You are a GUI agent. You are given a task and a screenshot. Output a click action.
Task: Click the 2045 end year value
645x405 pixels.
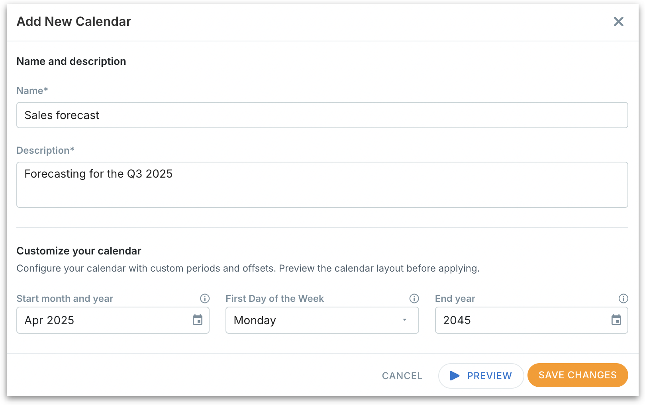tap(457, 320)
